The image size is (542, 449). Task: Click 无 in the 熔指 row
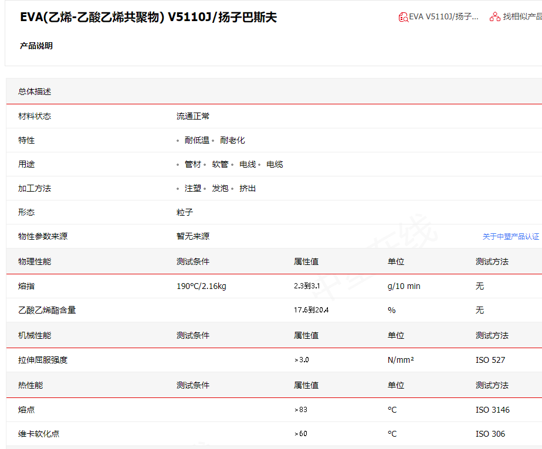[x=480, y=286]
